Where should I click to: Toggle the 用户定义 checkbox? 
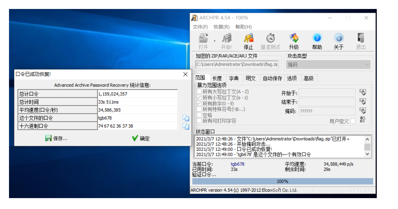353,121
